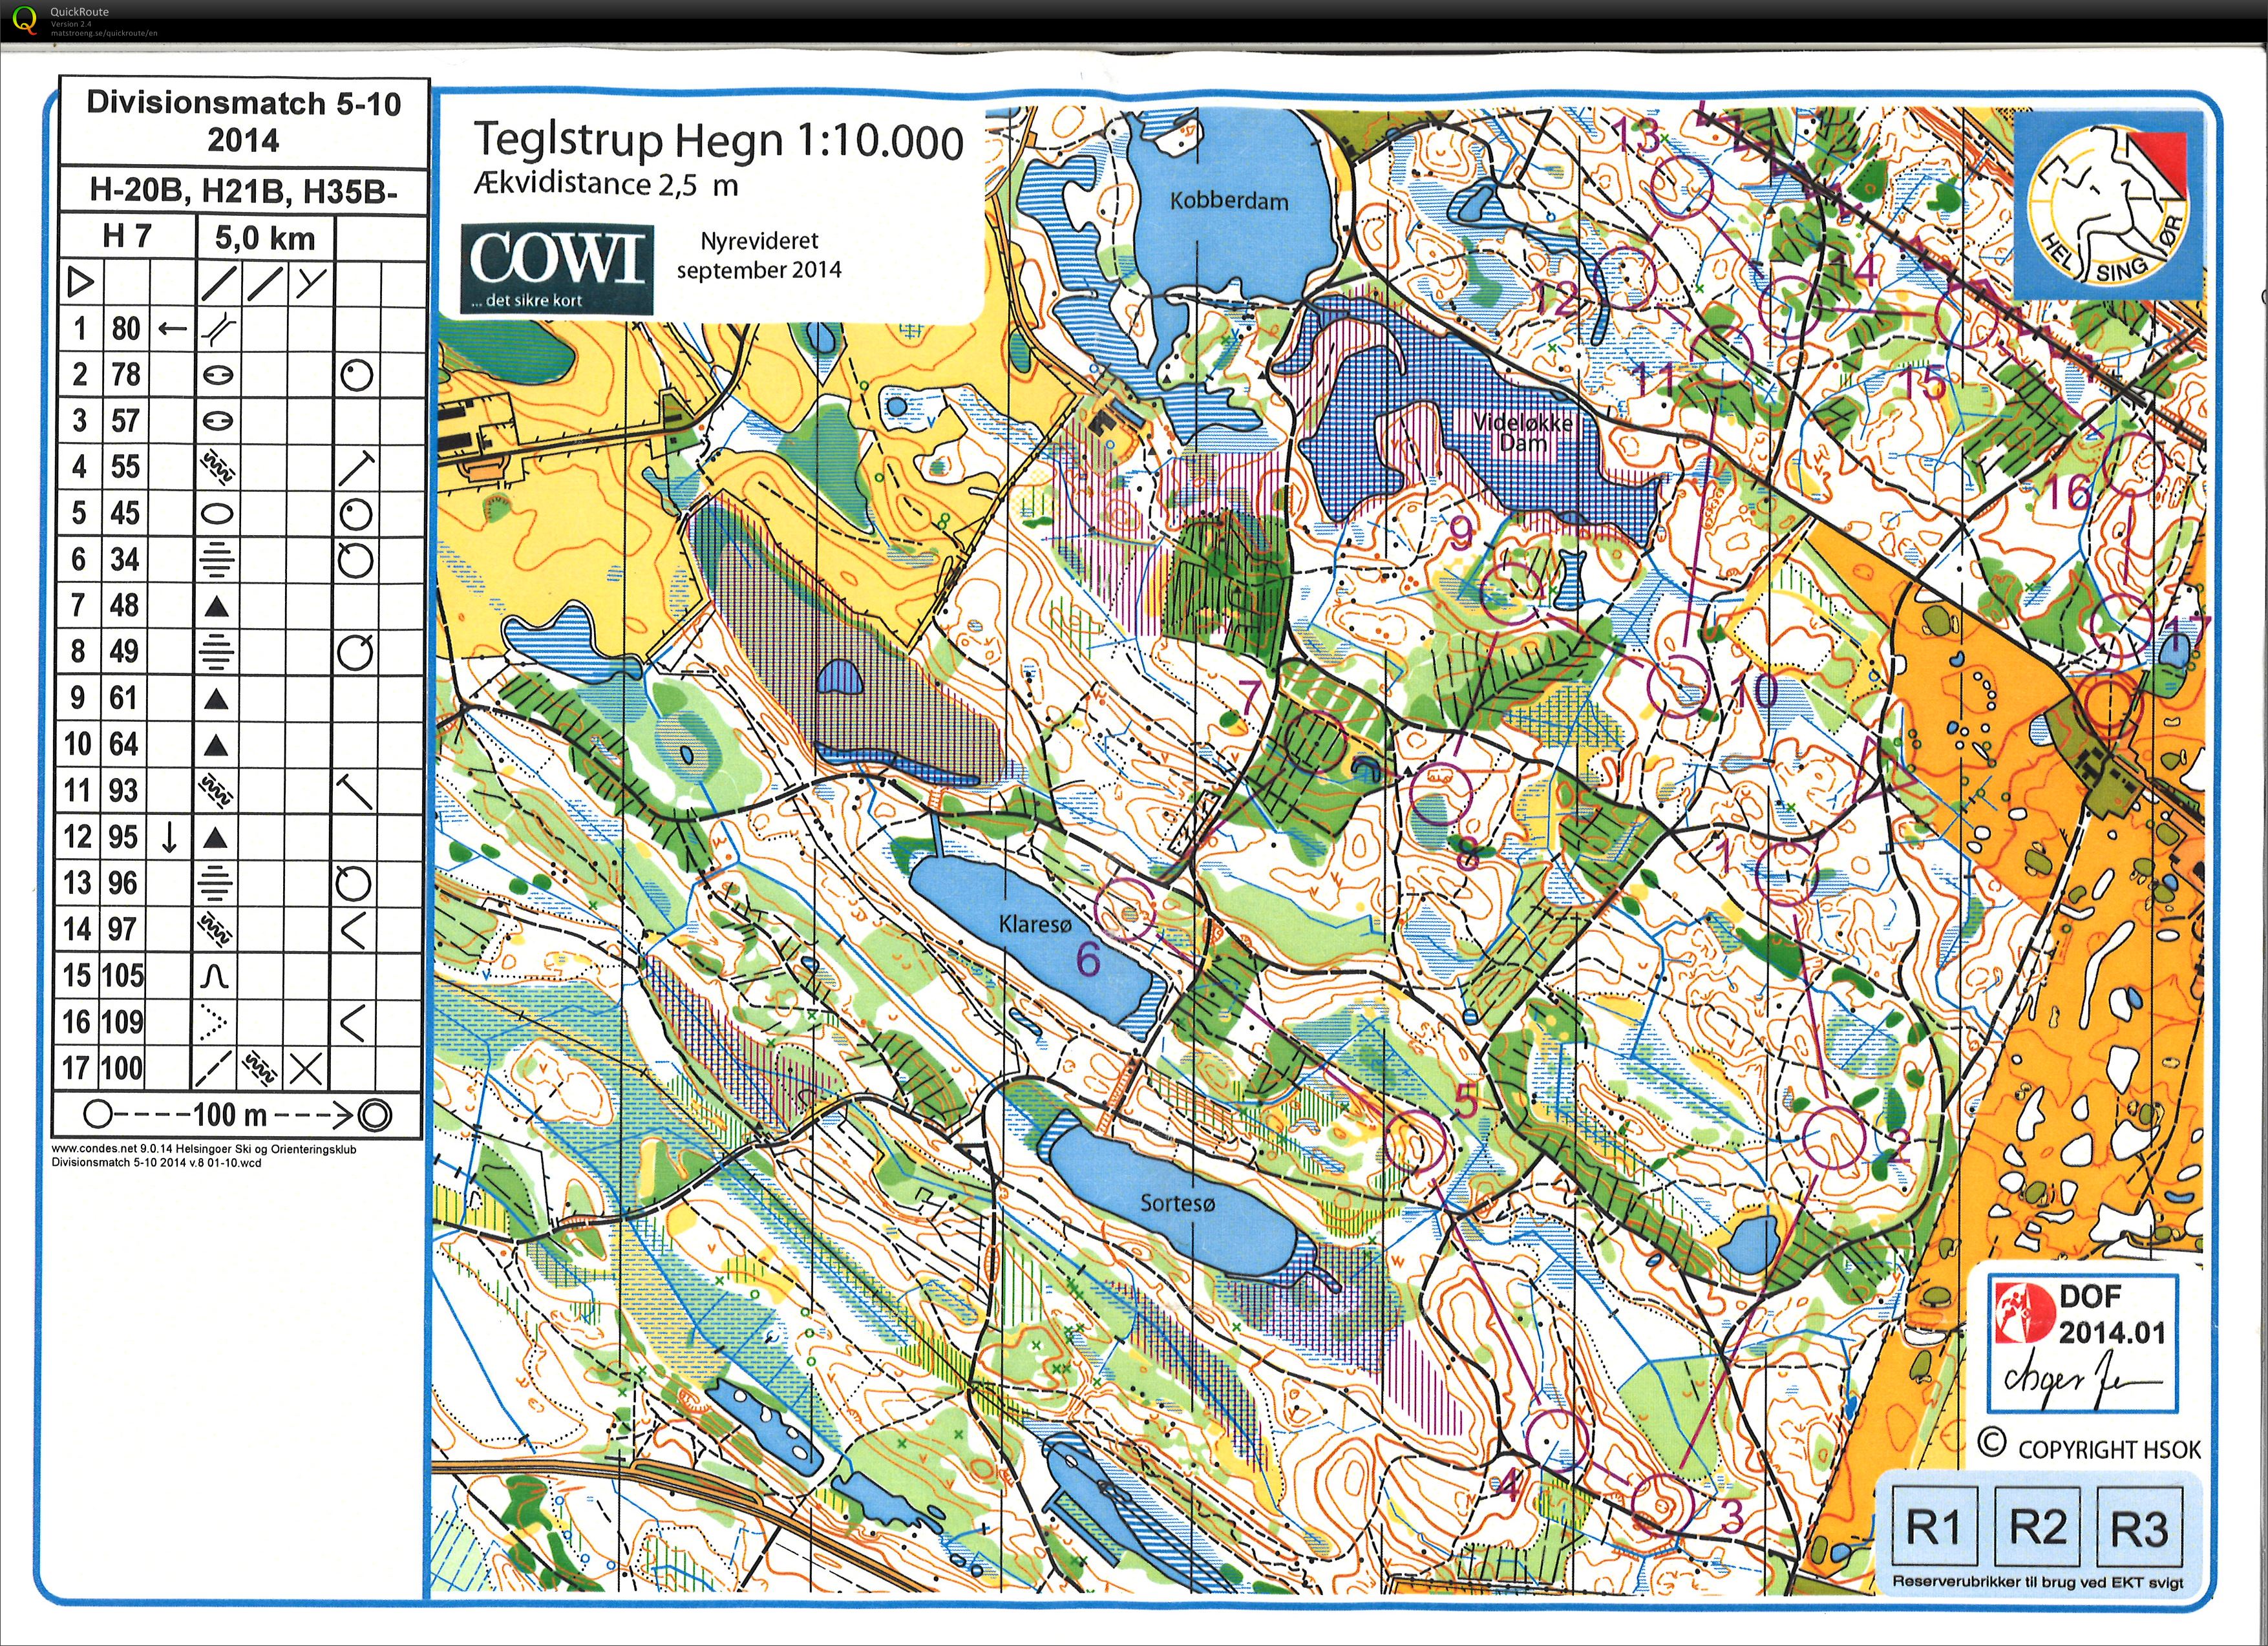Click control circle 4 on the map
This screenshot has height=1646, width=2268.
coord(1558,1440)
